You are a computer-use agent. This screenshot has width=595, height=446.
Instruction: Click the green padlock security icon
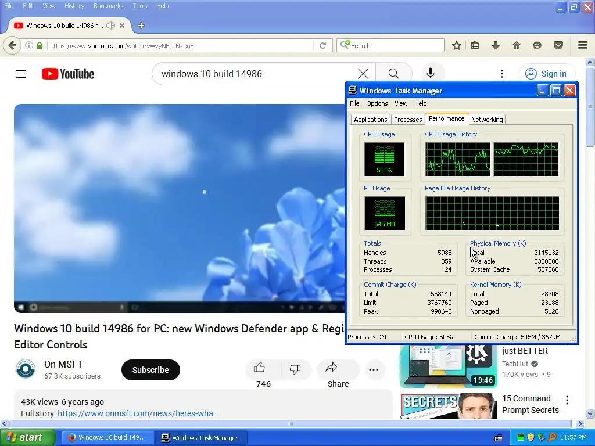point(40,45)
